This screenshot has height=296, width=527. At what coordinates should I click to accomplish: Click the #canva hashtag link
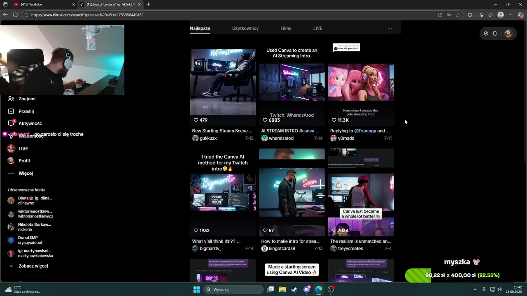pos(307,131)
